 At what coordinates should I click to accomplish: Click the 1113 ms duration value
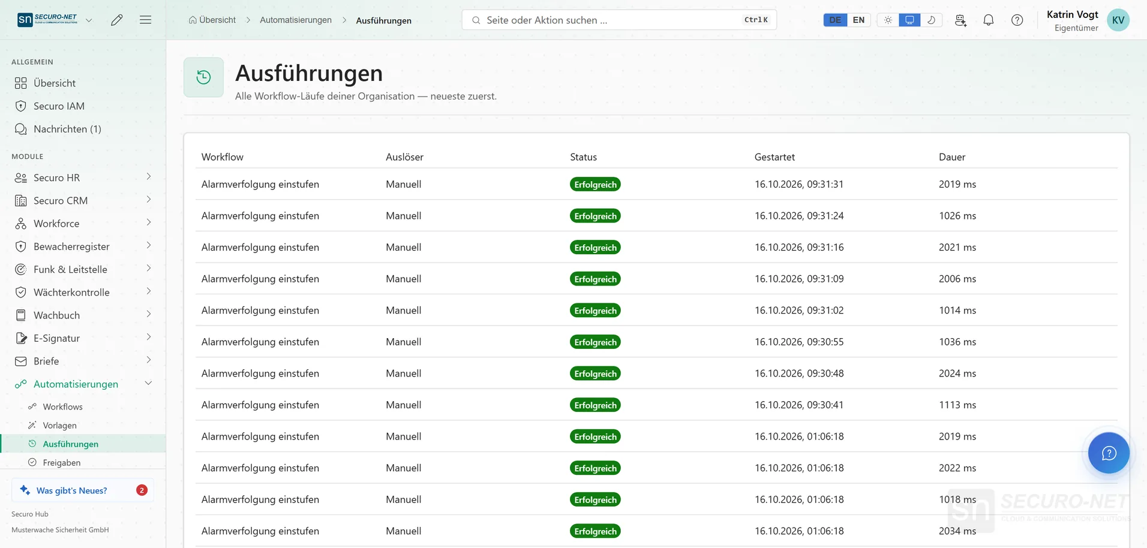(x=957, y=405)
